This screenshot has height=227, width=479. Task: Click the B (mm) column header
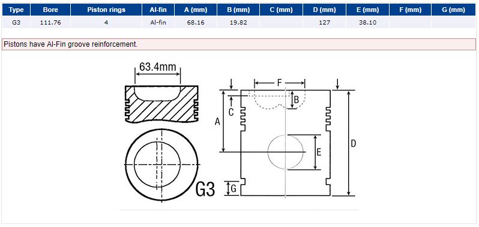click(x=238, y=10)
